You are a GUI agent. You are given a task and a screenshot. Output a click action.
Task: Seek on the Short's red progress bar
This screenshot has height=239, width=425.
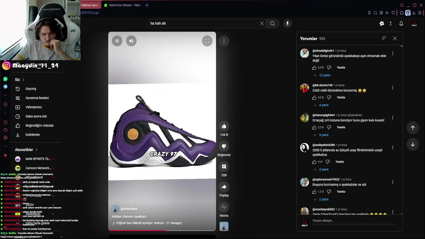(x=162, y=230)
